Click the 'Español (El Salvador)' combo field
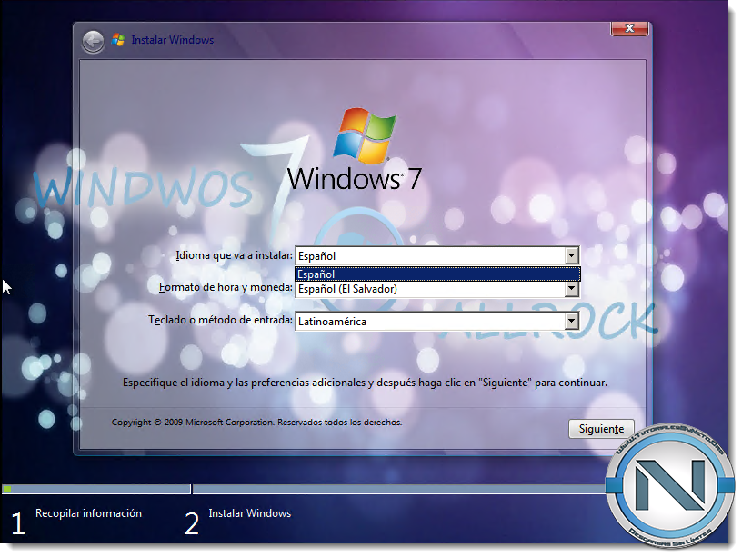 (437, 289)
